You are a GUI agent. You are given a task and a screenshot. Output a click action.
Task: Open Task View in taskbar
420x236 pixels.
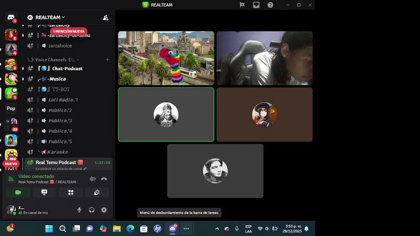pos(76,228)
